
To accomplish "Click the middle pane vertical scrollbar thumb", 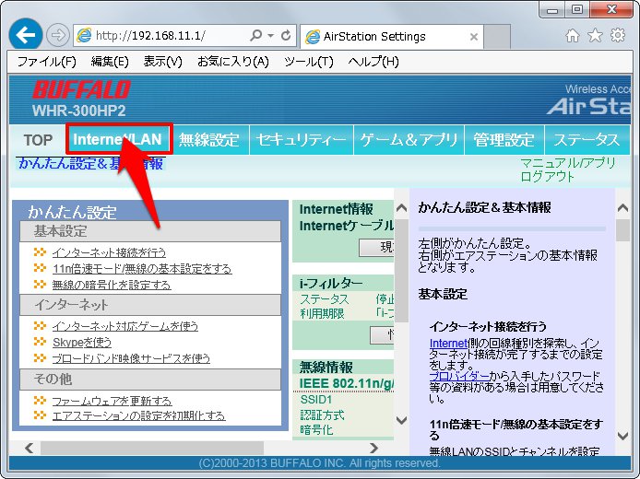I will click(x=402, y=271).
